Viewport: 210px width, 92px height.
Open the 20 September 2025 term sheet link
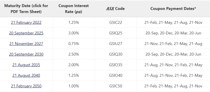(26, 33)
